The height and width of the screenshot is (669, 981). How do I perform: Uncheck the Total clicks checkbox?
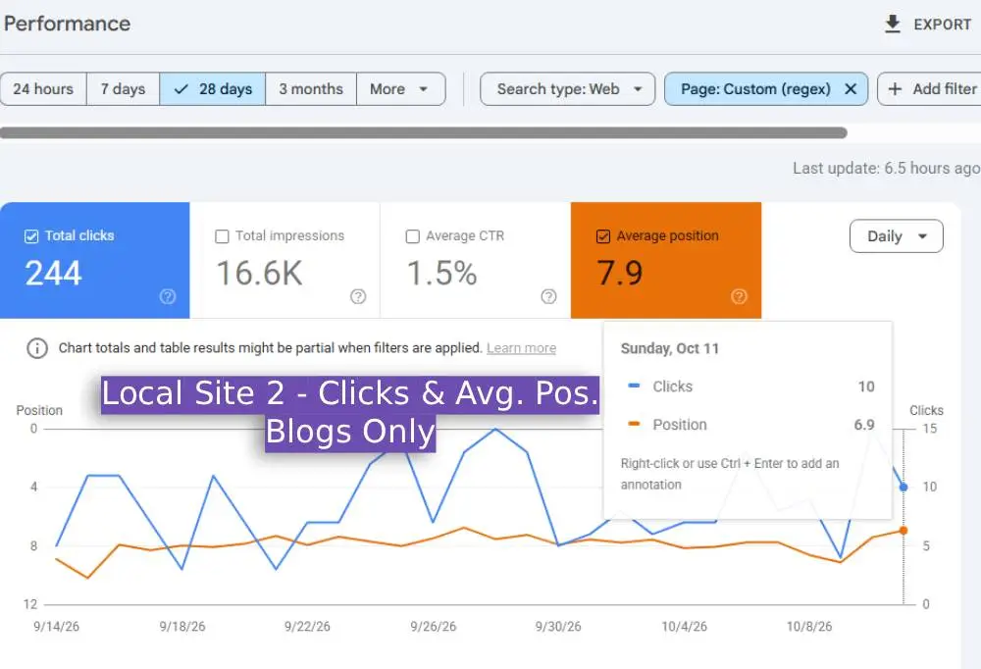pyautogui.click(x=31, y=236)
